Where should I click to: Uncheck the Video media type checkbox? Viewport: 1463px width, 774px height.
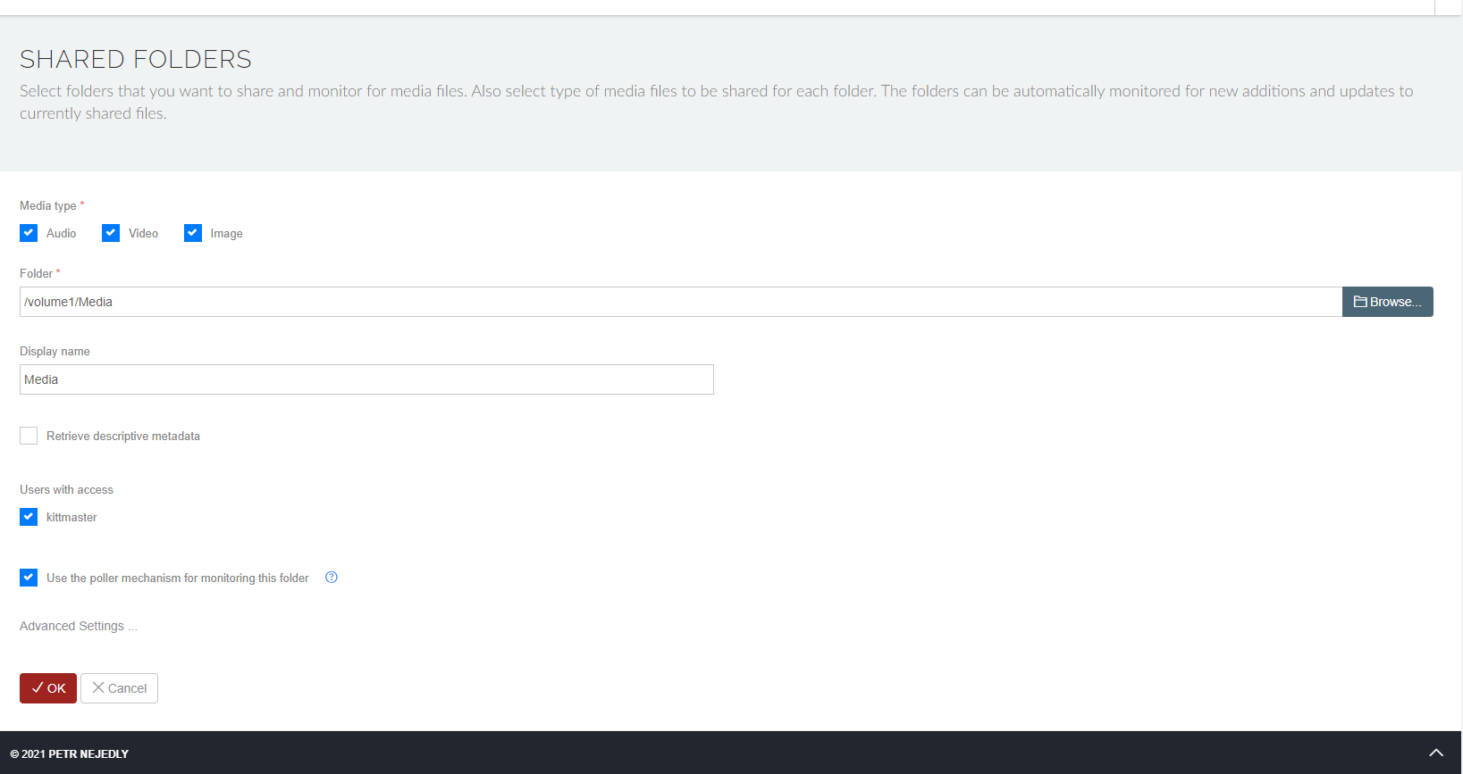[x=111, y=233]
